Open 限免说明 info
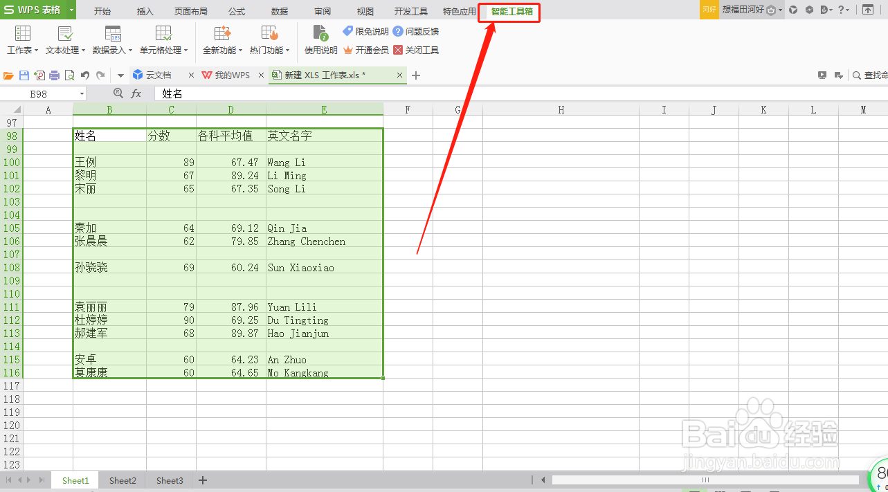Viewport: 888px width, 492px height. pos(366,31)
